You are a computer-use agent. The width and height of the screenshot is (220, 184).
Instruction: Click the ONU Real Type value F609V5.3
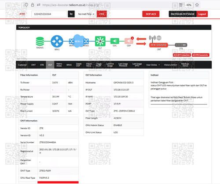44,178
